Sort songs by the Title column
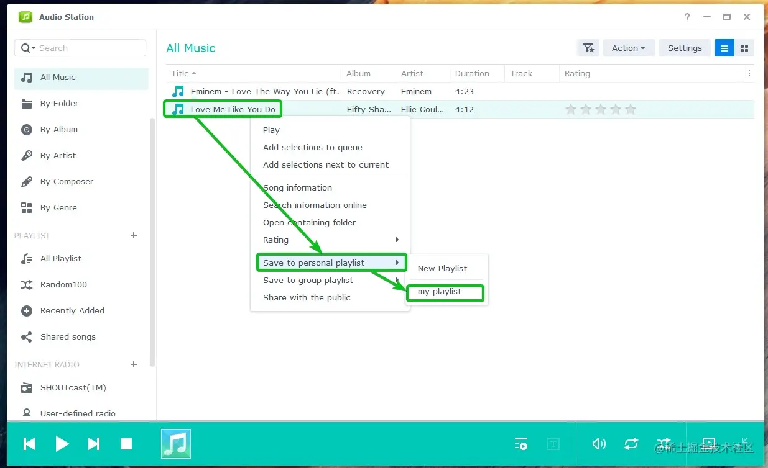768x468 pixels. coord(254,73)
